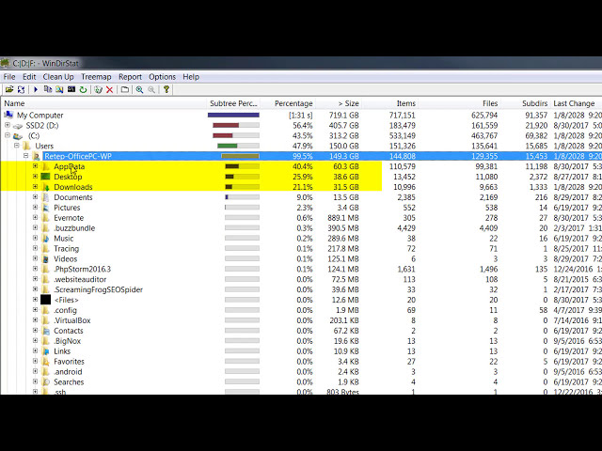Screen dimensions: 602x451
Task: Click the (C:) drive icon
Action: coord(18,136)
